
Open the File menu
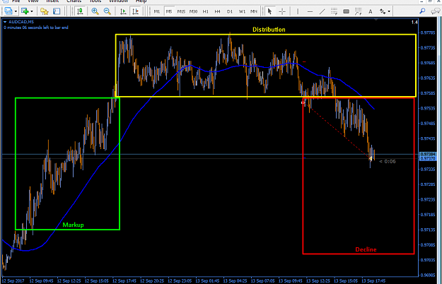[16, 1]
